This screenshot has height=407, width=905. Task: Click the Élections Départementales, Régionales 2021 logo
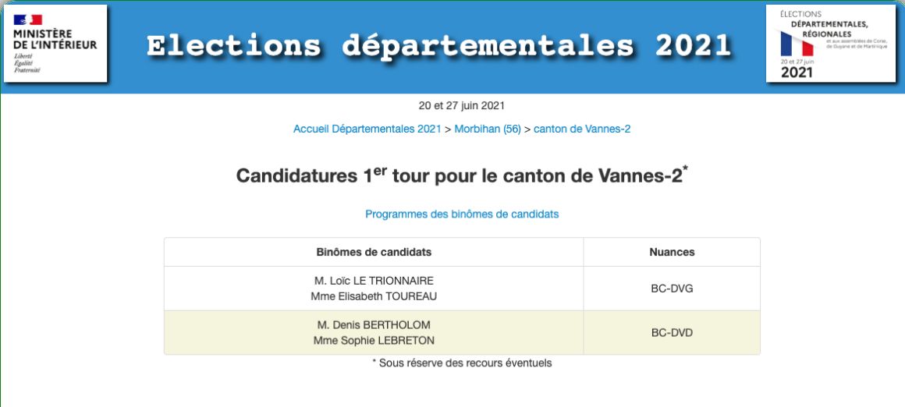[831, 44]
